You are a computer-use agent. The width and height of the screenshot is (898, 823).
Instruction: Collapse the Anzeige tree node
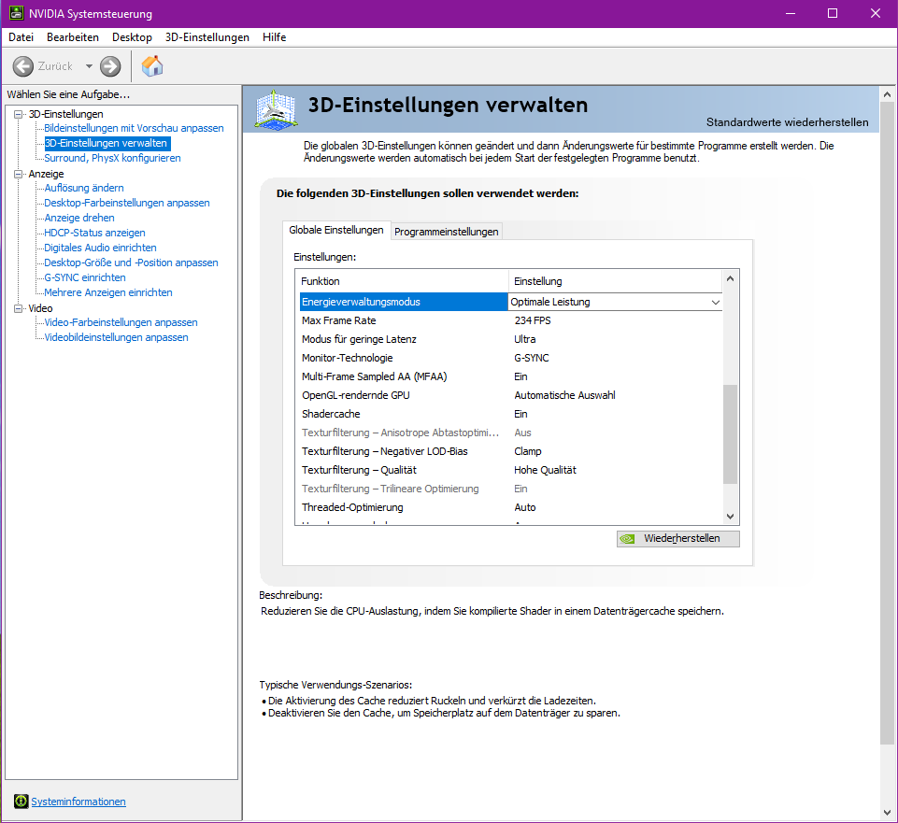pos(19,174)
